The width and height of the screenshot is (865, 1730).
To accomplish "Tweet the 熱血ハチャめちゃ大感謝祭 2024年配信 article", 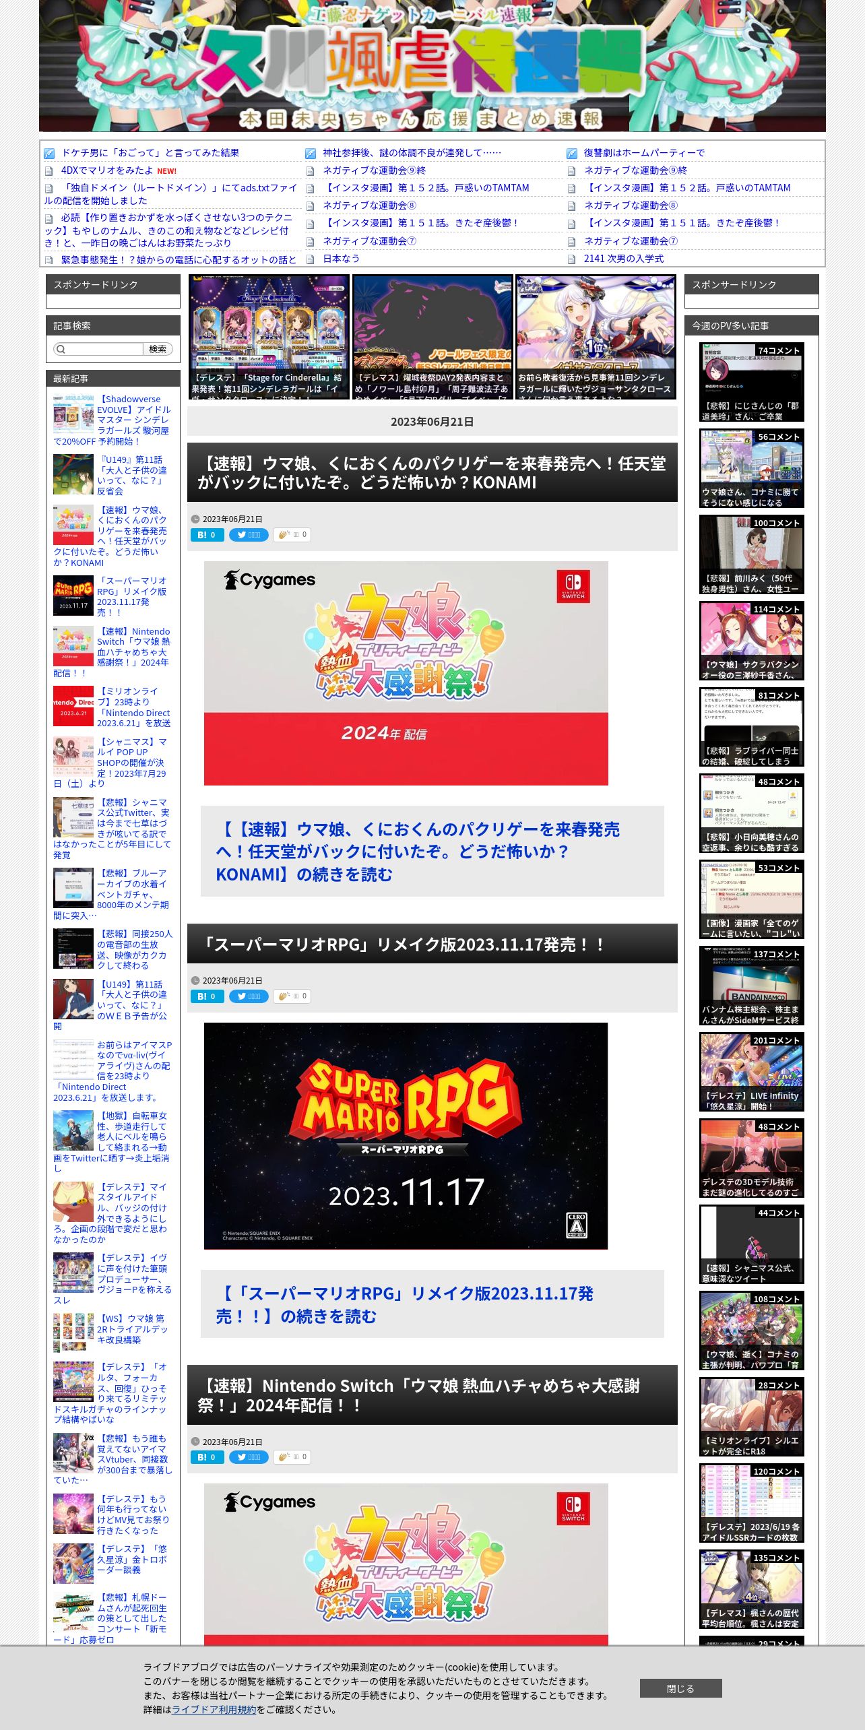I will tap(249, 1457).
